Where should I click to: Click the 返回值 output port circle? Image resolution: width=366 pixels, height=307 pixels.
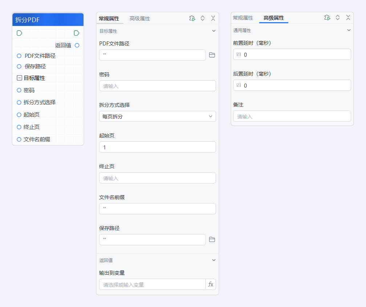[x=76, y=45]
